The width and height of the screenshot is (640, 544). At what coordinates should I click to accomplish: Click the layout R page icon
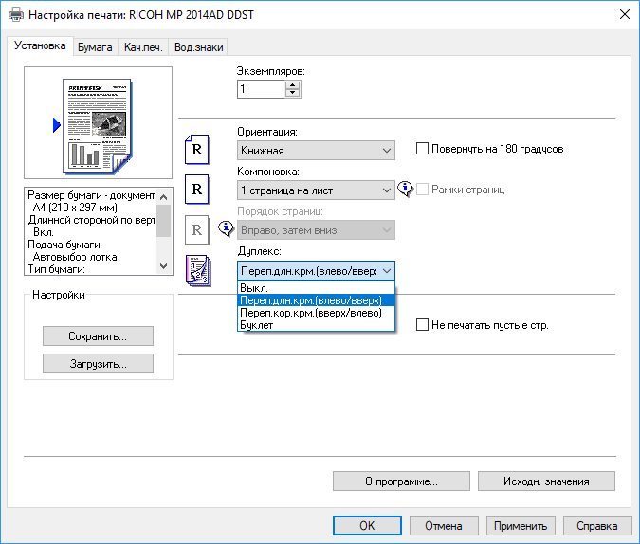click(x=196, y=190)
